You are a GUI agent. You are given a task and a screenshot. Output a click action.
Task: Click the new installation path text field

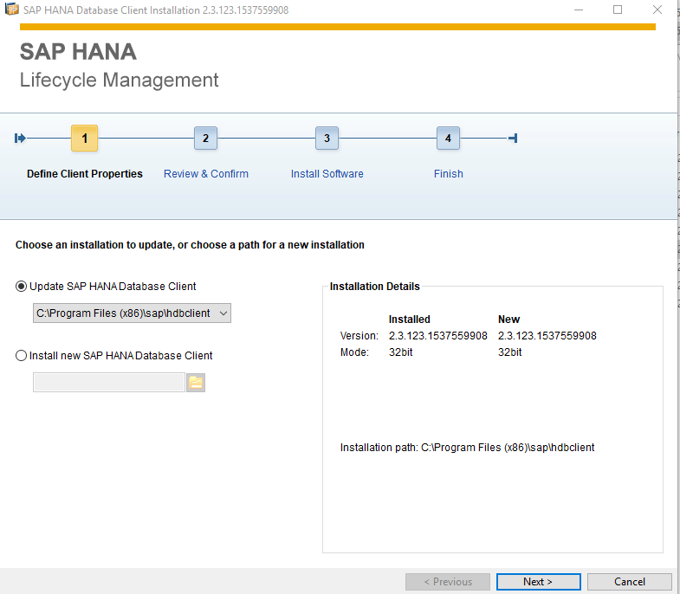pos(108,383)
